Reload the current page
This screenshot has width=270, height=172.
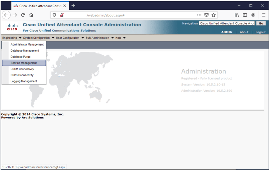23,15
